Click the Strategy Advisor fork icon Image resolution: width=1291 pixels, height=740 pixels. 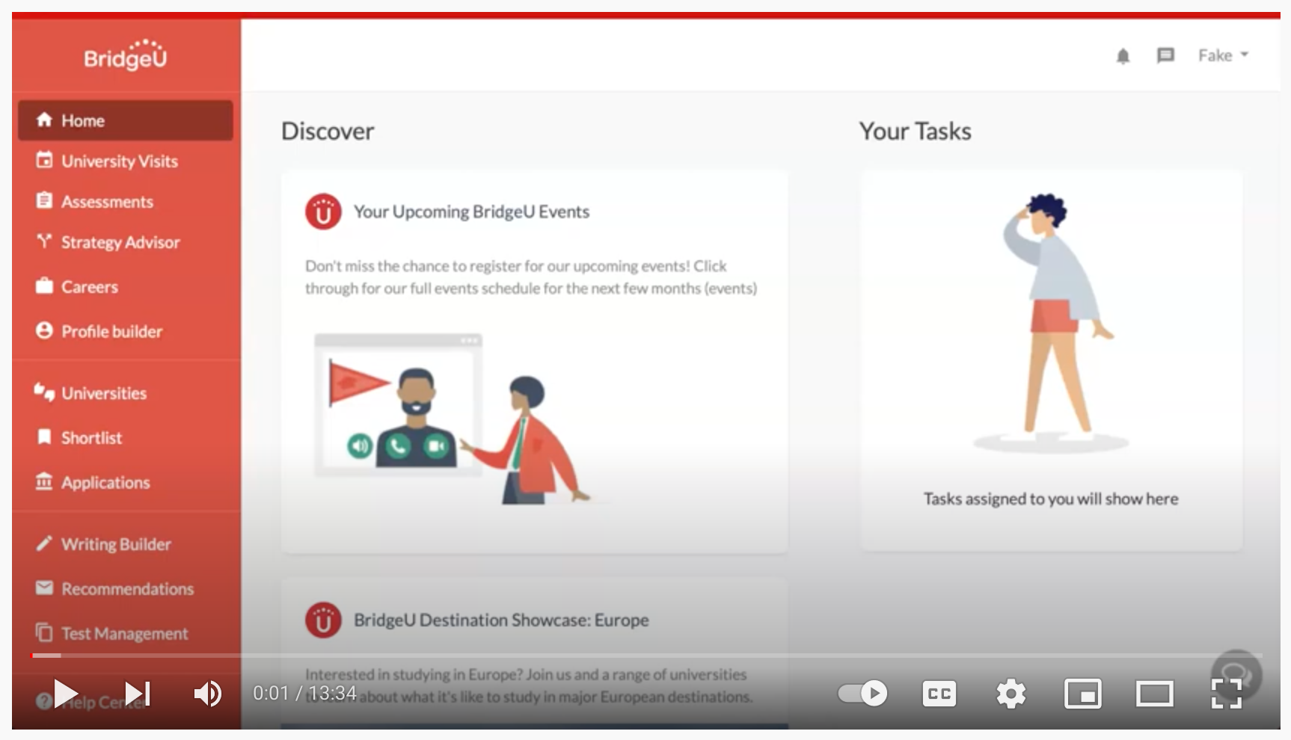[44, 241]
